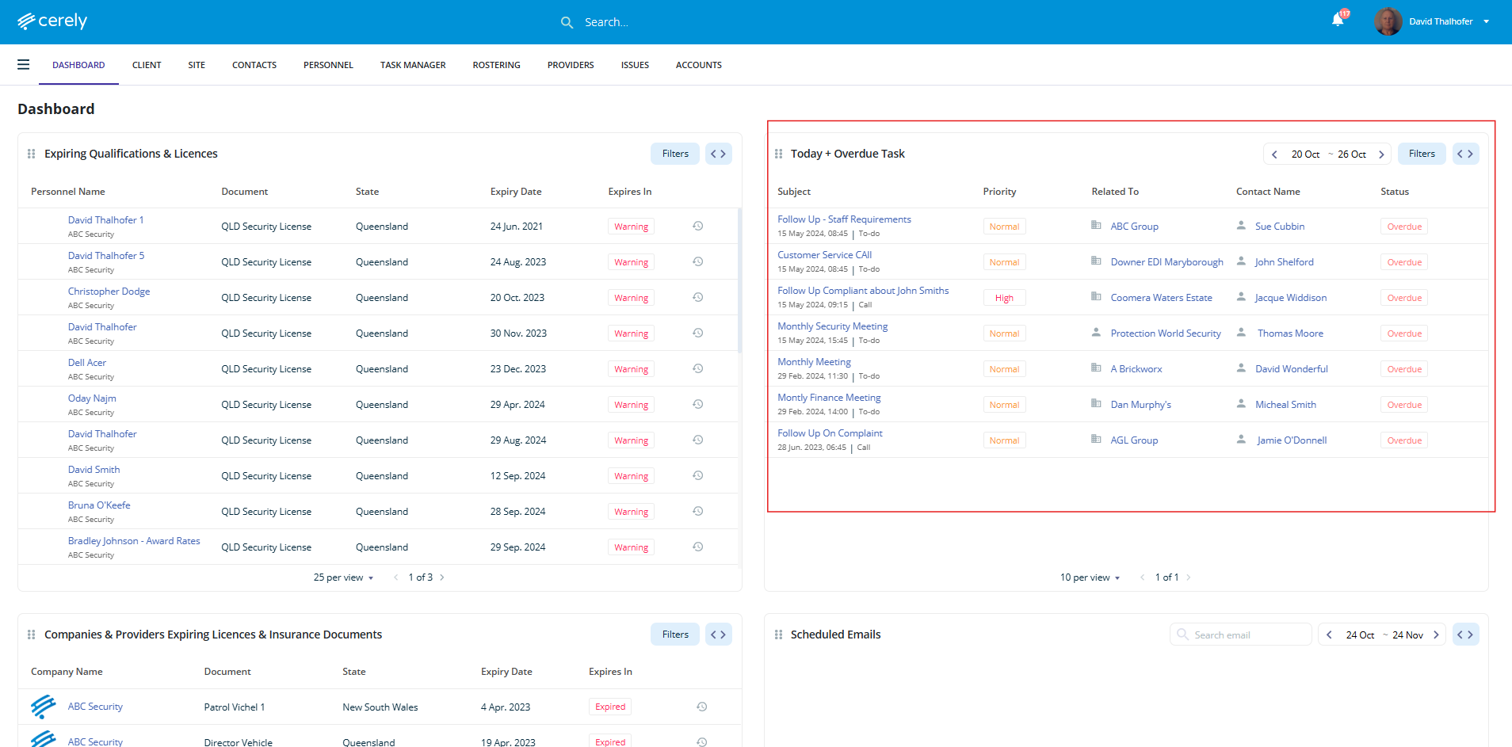This screenshot has height=747, width=1512.
Task: Click the code toggle icon in Today + Overdue Task
Action: point(1465,154)
